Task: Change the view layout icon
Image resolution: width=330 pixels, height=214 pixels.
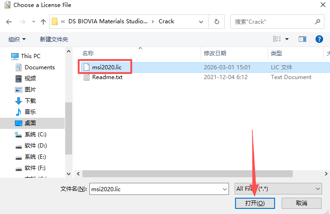Action: (x=277, y=39)
